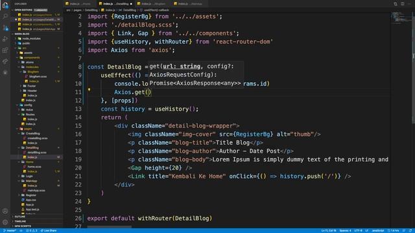Expand the node_modules folder
The image size is (415, 233).
point(31,39)
